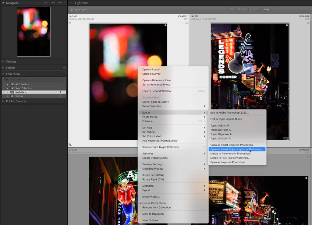The width and height of the screenshot is (312, 225).
Task: Toggle Use as Cover Photo option
Action: point(154,203)
